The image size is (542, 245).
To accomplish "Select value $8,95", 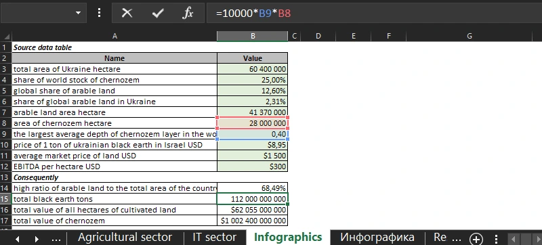I will coord(252,145).
